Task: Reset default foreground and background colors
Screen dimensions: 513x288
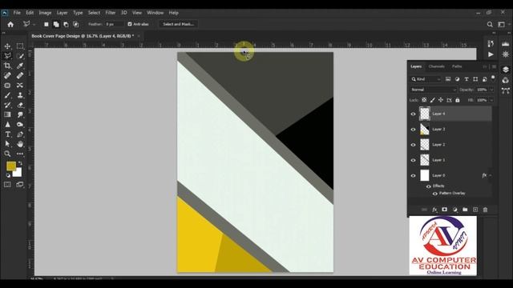Action: point(8,176)
